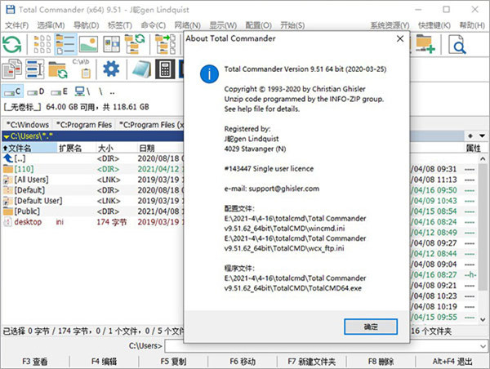Expand the command line history dropdown
Image resolution: width=490 pixels, height=369 pixels.
click(x=483, y=346)
